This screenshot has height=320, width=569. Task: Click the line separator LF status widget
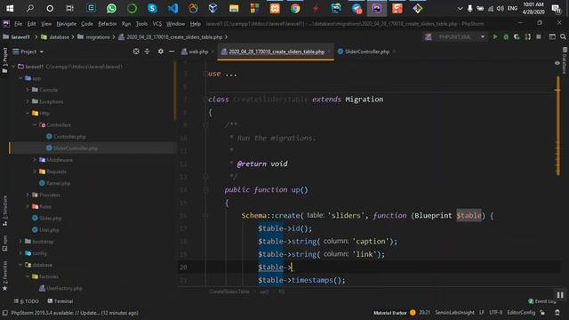click(482, 313)
